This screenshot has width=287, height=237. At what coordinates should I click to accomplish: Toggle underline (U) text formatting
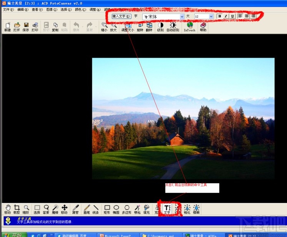click(x=232, y=16)
